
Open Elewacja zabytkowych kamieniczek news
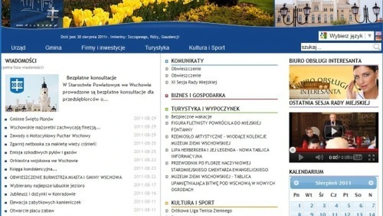coord(46,202)
